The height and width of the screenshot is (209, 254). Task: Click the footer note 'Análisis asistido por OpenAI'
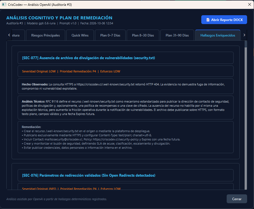click(x=57, y=199)
